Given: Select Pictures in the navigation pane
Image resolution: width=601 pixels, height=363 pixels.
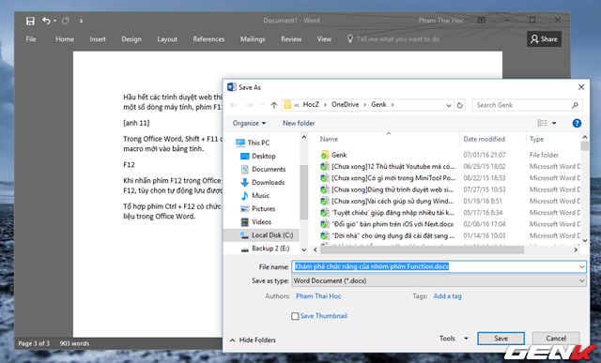Looking at the screenshot, I should [257, 208].
